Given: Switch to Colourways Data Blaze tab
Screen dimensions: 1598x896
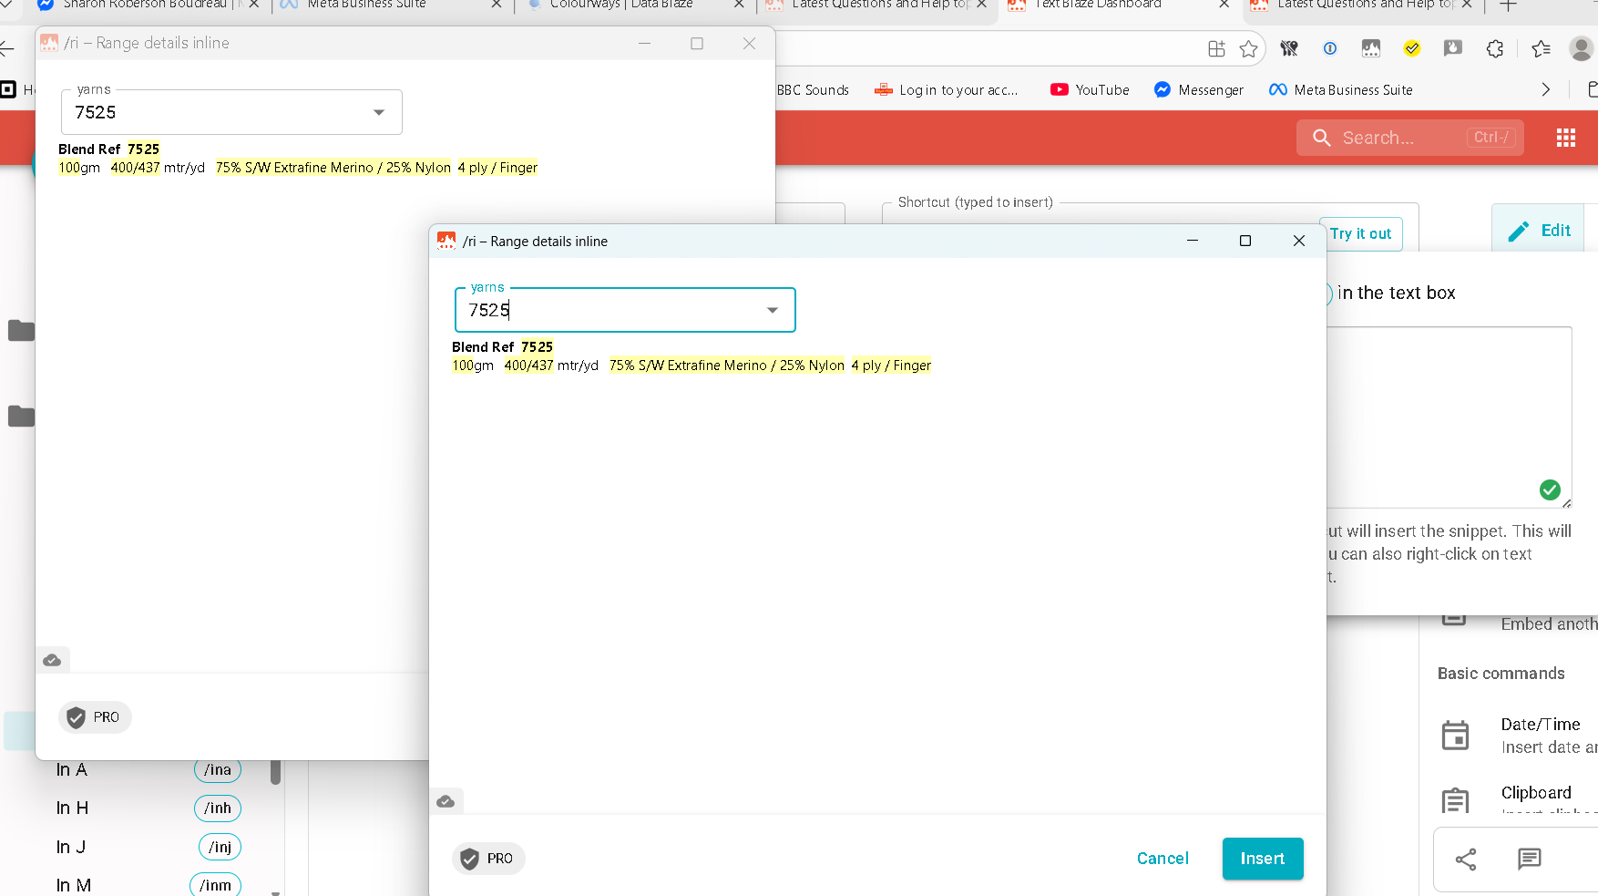Looking at the screenshot, I should pos(621,5).
